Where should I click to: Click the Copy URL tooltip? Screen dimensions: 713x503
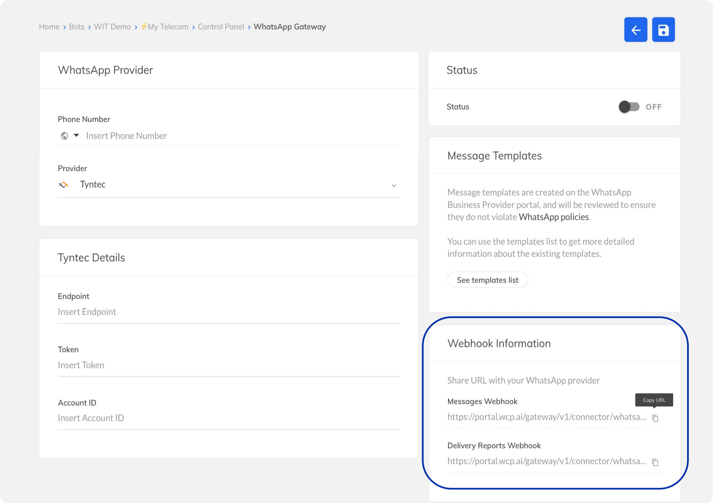point(654,400)
